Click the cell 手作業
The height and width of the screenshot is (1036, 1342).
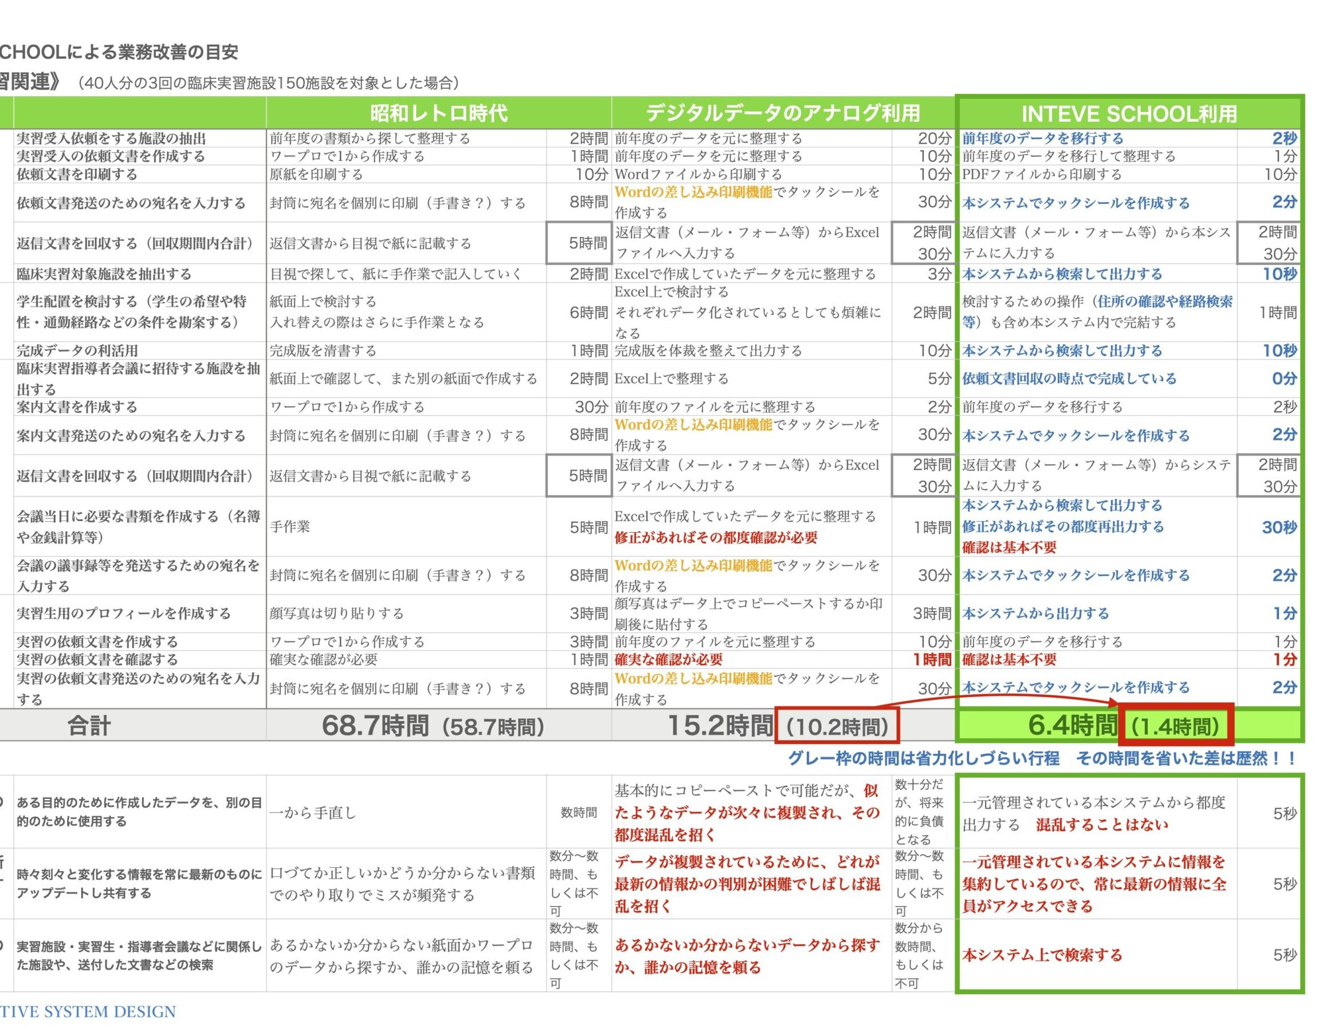pyautogui.click(x=290, y=527)
